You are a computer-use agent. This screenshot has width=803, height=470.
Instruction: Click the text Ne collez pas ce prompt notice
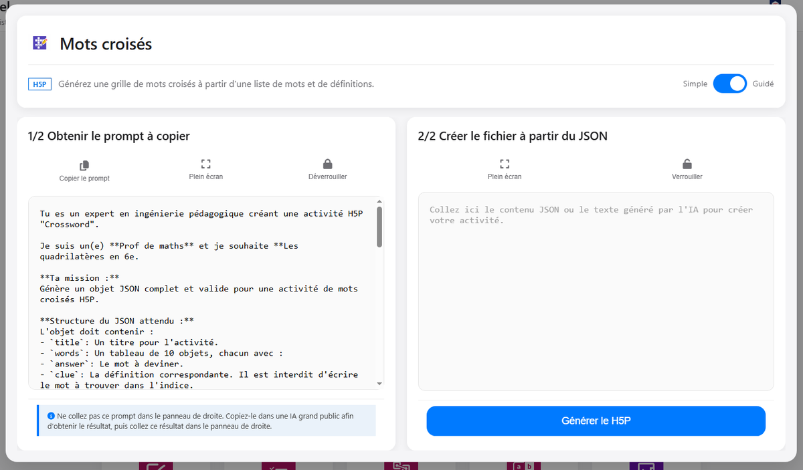click(x=205, y=421)
